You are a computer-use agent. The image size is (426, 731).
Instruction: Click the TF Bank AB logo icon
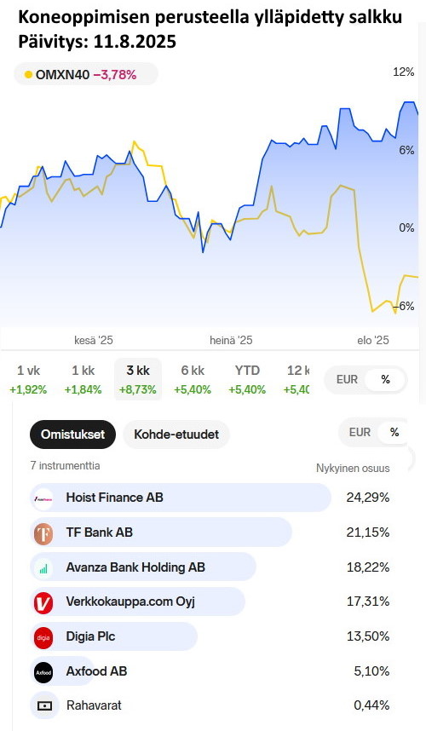(43, 532)
